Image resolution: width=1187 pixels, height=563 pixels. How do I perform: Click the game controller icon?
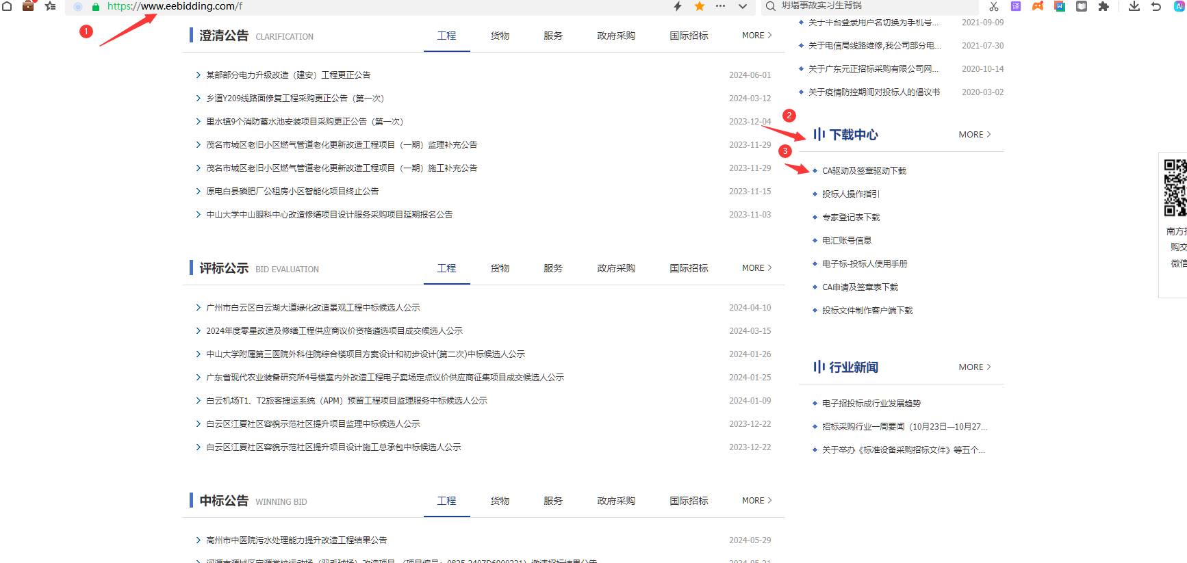[x=1038, y=6]
